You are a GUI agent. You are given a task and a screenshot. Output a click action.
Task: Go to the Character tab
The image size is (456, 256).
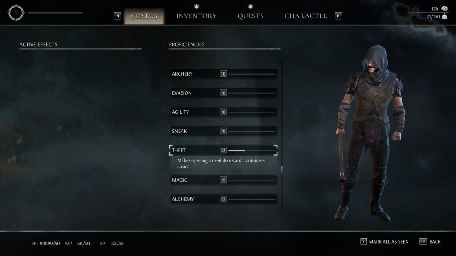coord(306,16)
